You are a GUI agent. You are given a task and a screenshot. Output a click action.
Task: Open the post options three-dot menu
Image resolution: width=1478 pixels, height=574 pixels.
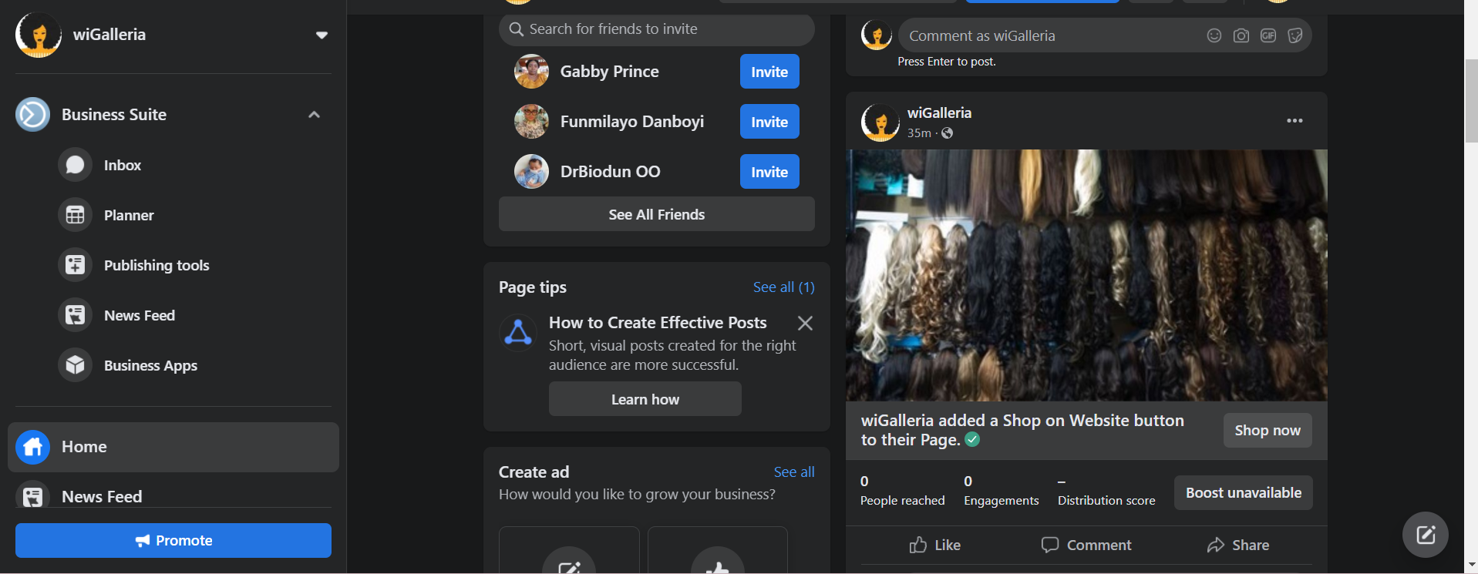click(x=1295, y=121)
